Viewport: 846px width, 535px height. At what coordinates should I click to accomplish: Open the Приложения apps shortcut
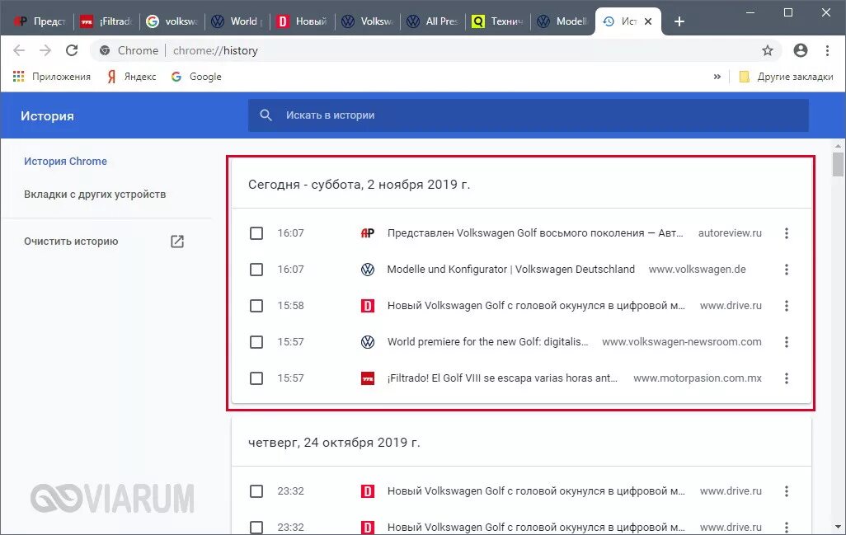click(52, 77)
